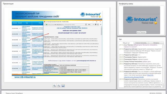Click the chat scrollbar up arrow
Viewport: 167px width, 94px height.
(x=163, y=85)
